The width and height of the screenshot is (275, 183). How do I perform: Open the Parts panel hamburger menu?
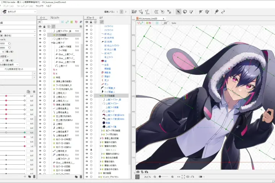81,27
